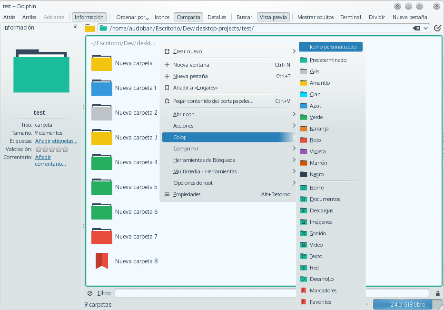Click the Añadir etiquetas link
Viewport: 444px width, 310px height.
(56, 141)
